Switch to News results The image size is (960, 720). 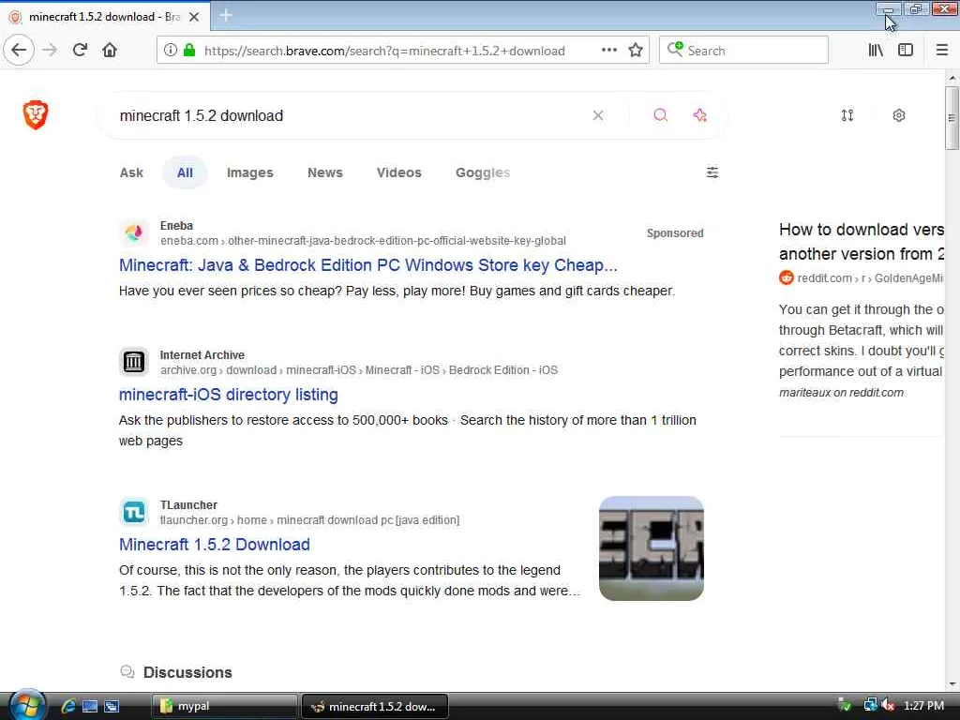[325, 172]
